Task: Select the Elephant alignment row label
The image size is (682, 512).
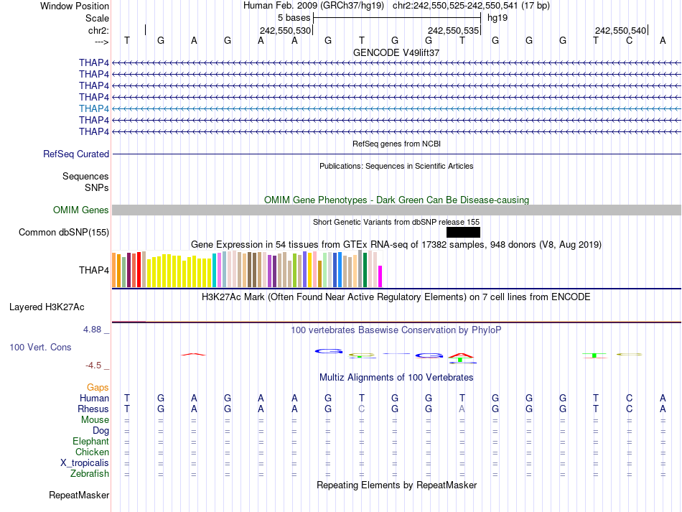Action: click(x=91, y=441)
